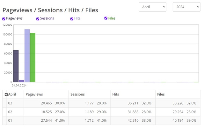Select the Hits column header
Image resolution: width=204 pixels, height=129 pixels.
116,94
